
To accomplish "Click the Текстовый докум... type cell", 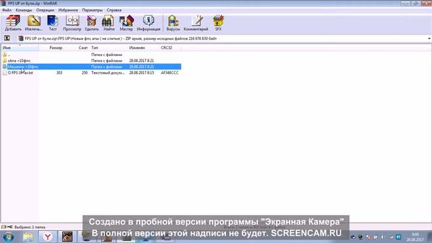I will tap(108, 73).
